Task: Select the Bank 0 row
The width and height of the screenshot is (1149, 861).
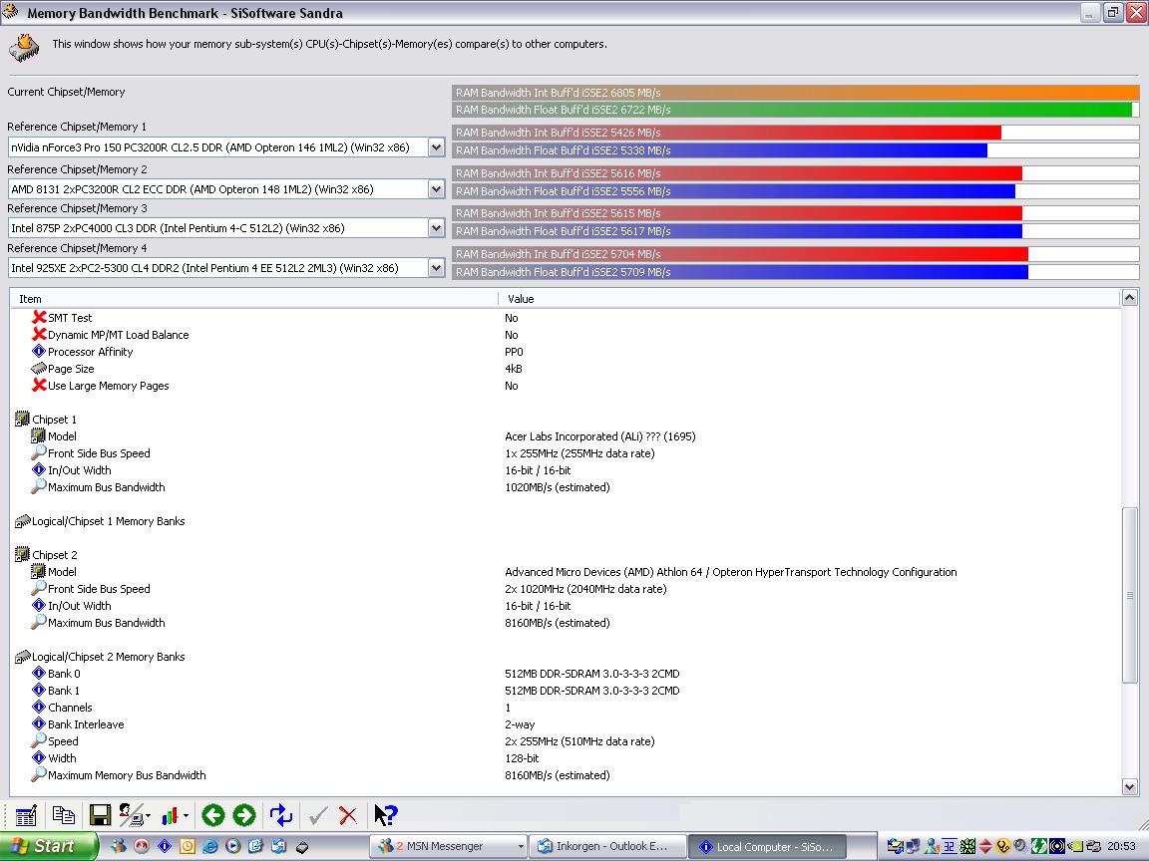Action: click(566, 674)
